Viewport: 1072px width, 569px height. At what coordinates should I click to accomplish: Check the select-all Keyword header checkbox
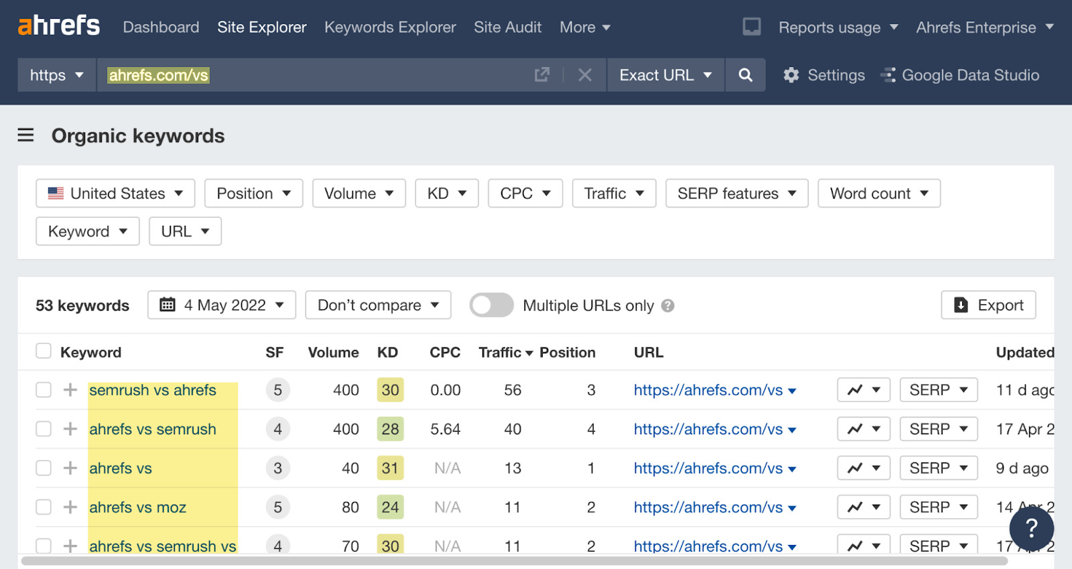[x=44, y=351]
